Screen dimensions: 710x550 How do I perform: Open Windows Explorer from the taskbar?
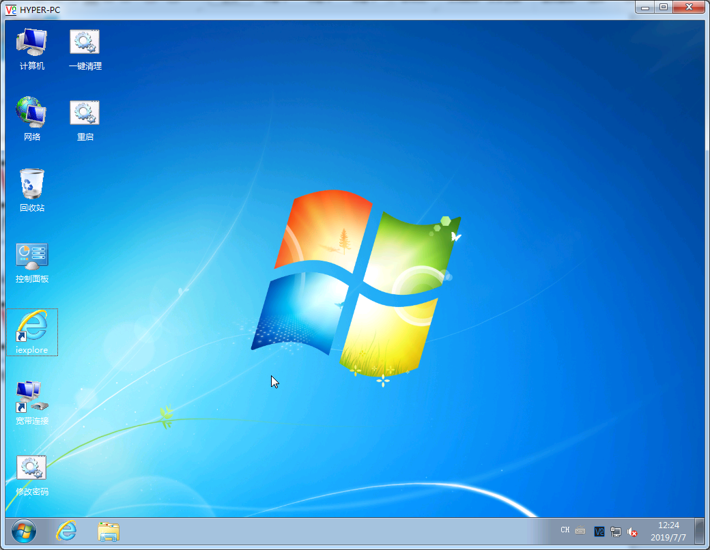click(109, 532)
